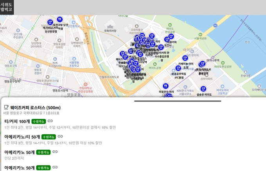Click the 당산2동 주민센터 map icon
The height and width of the screenshot is (171, 266).
18,30
